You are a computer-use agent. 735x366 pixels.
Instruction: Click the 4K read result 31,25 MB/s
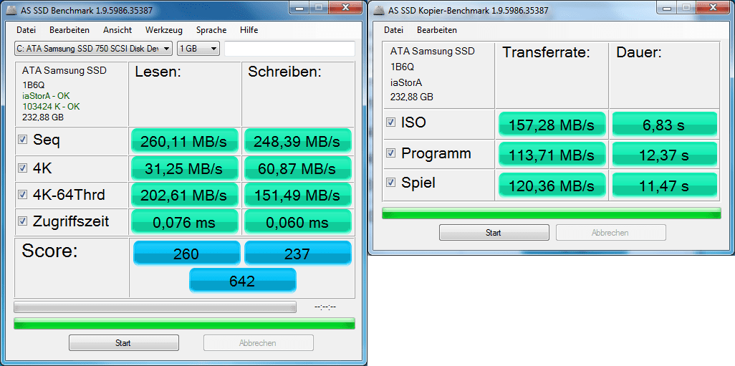[185, 168]
